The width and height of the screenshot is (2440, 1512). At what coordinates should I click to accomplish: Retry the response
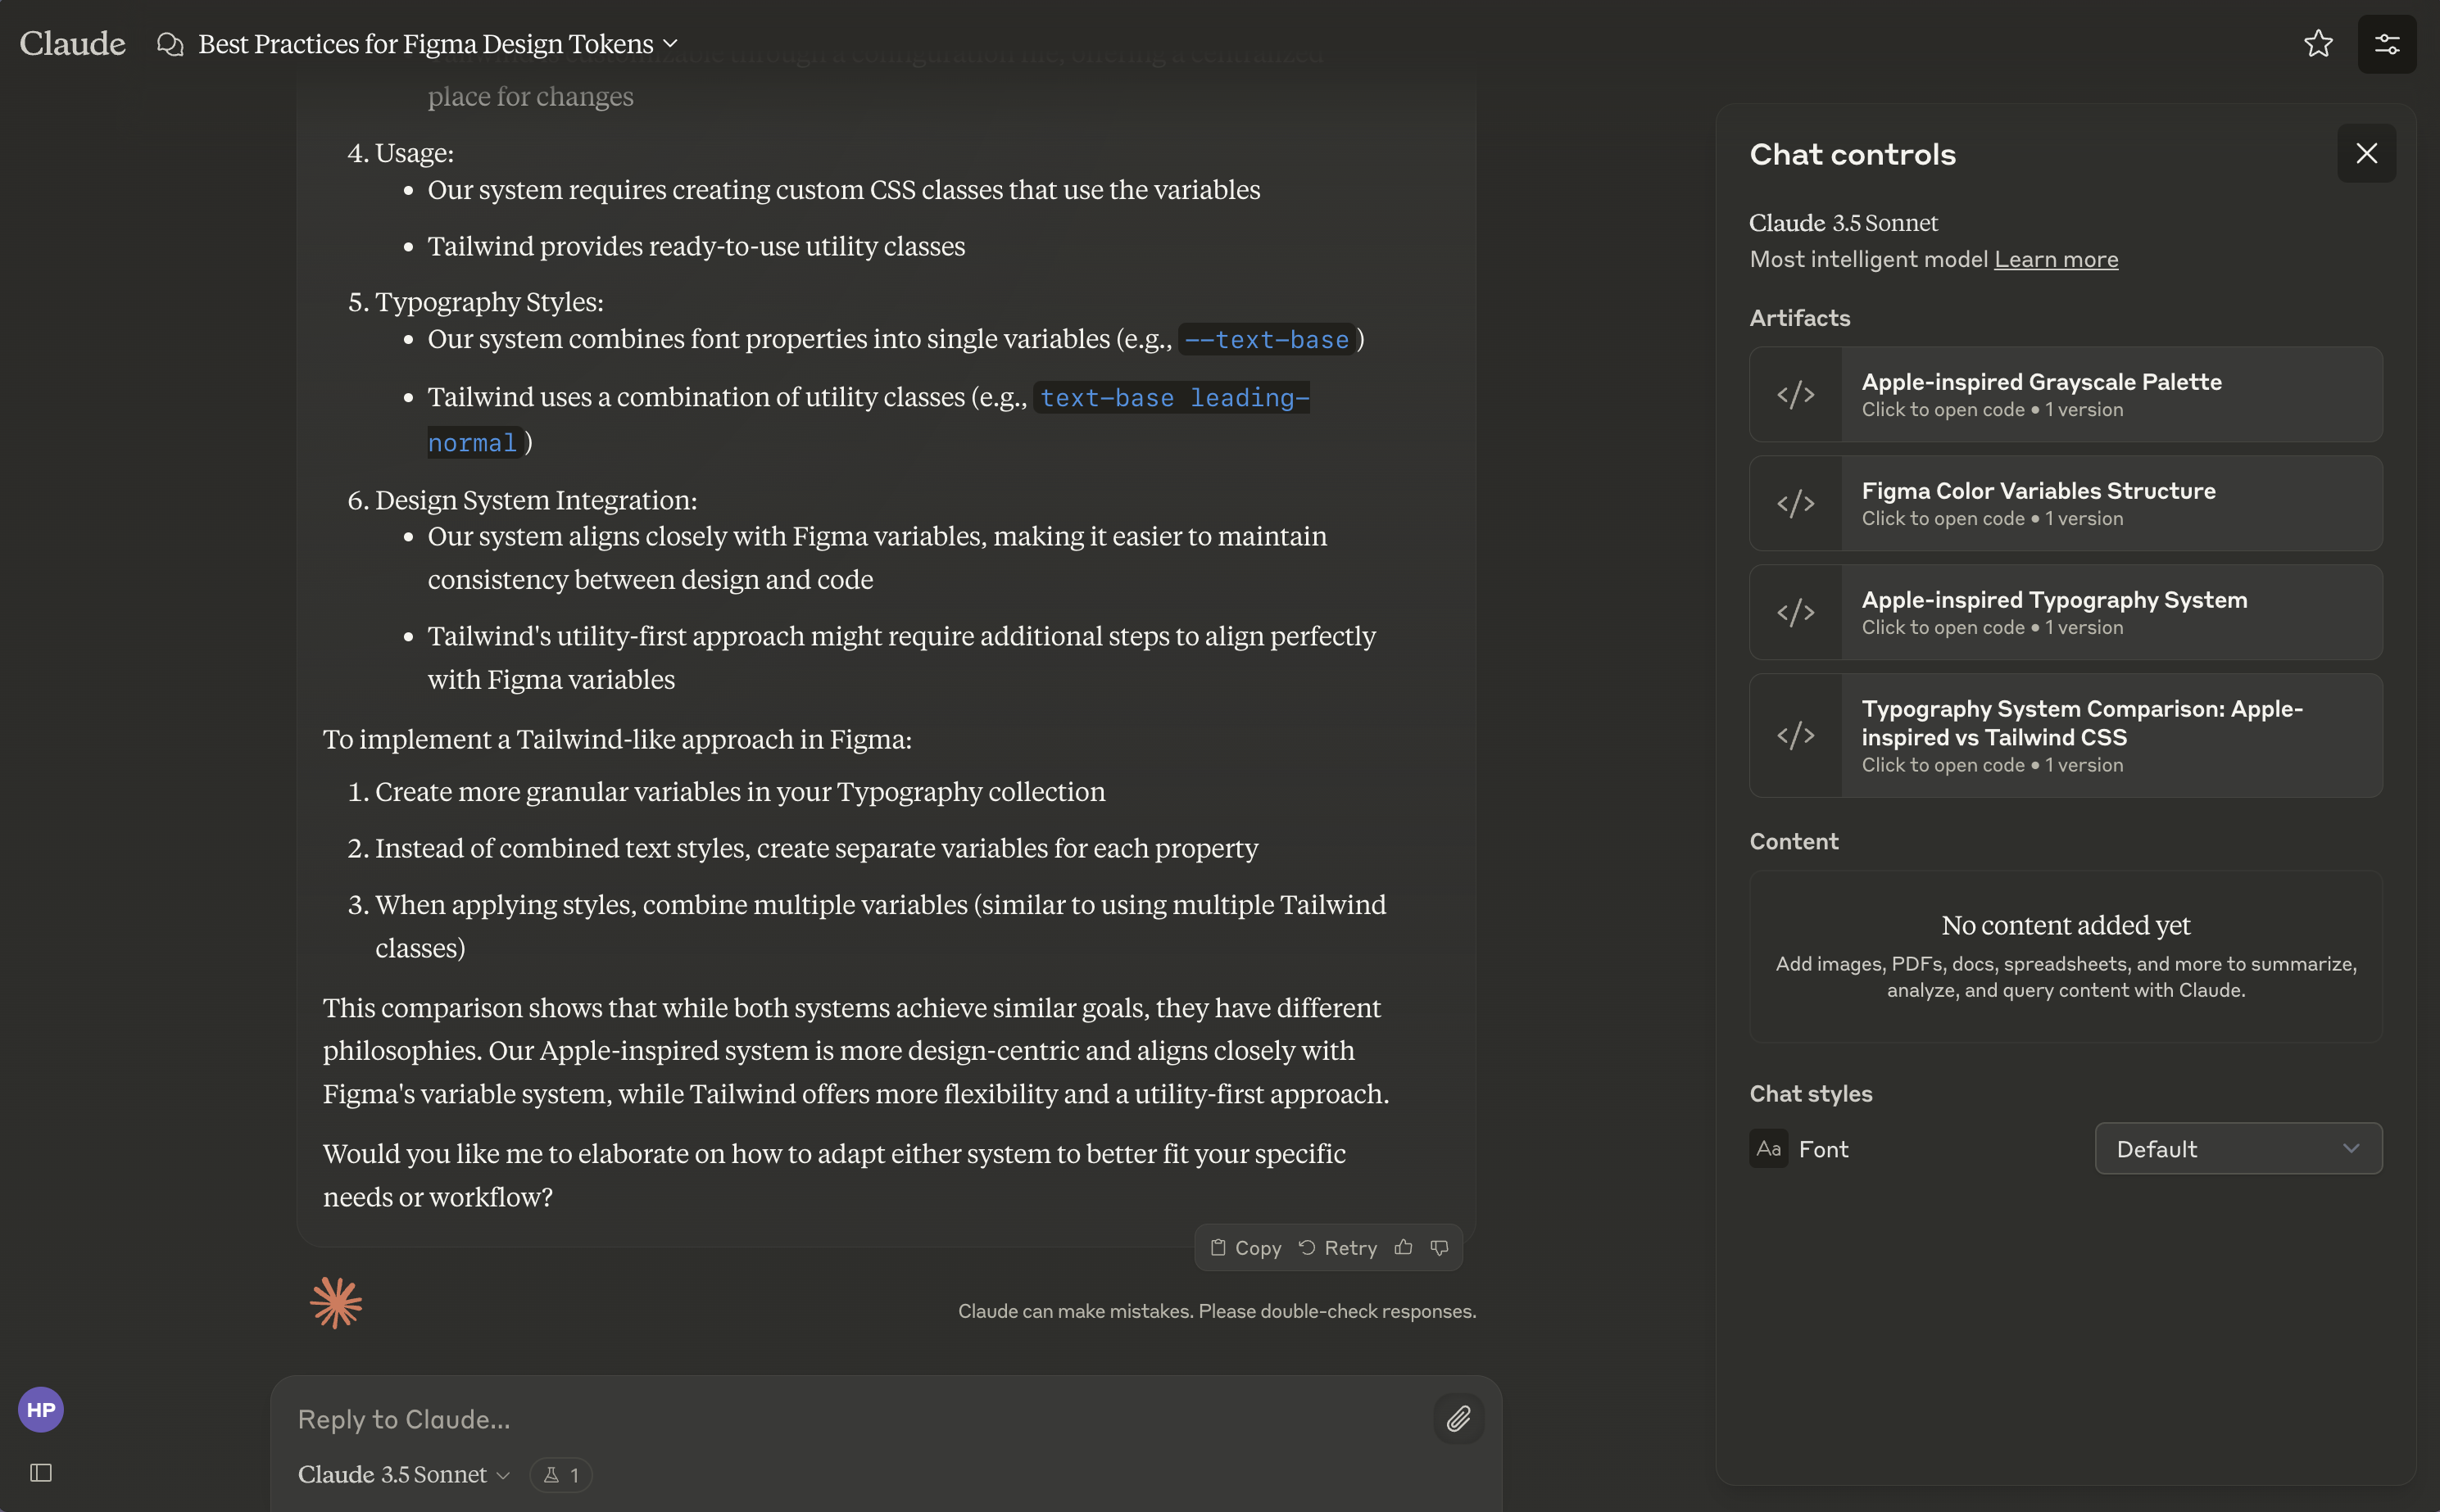pyautogui.click(x=1337, y=1248)
